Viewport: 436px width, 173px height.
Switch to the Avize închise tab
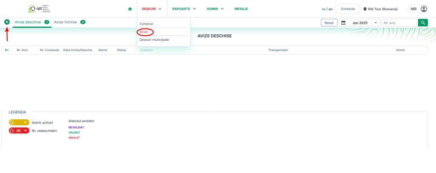(x=66, y=22)
